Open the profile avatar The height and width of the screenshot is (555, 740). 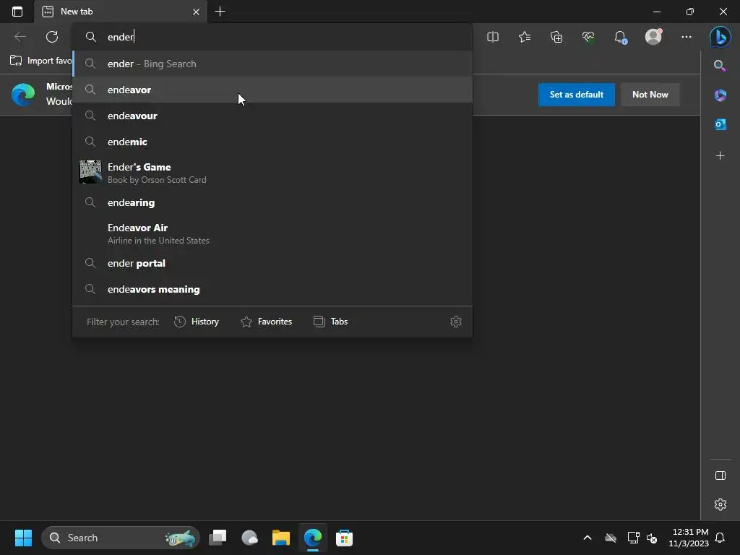[653, 36]
